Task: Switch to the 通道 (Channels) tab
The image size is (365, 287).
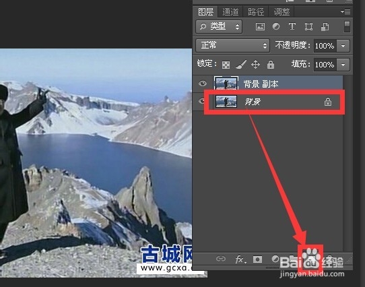Action: point(230,12)
